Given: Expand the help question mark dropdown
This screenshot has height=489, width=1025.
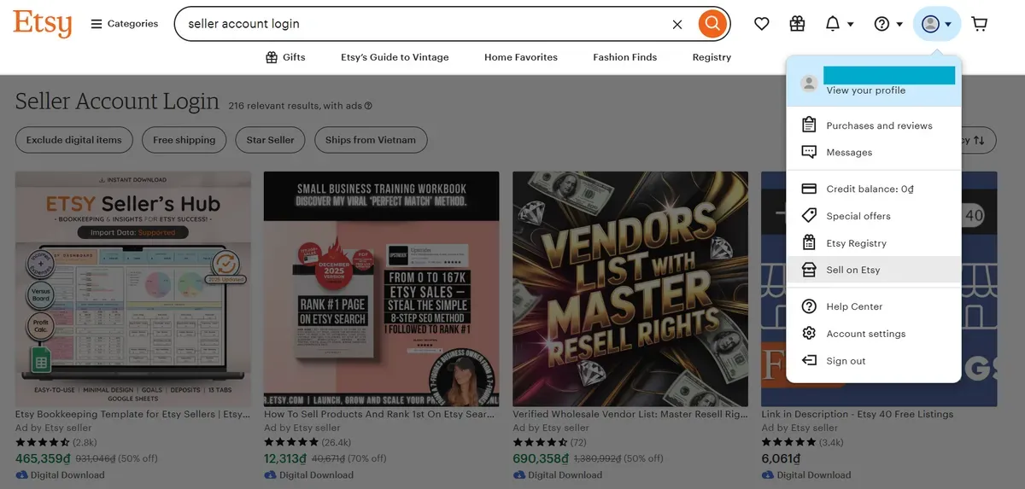Looking at the screenshot, I should point(888,24).
